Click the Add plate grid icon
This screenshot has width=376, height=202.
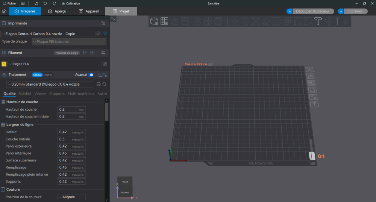point(164,21)
